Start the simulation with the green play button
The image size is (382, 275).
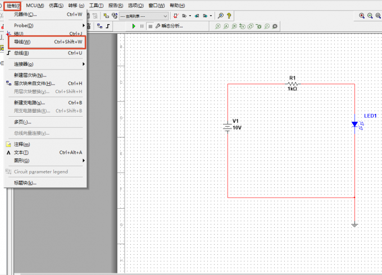(x=134, y=26)
